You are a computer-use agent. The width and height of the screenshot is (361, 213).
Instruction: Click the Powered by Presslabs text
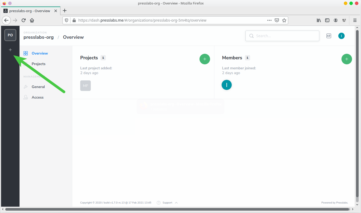click(x=335, y=203)
